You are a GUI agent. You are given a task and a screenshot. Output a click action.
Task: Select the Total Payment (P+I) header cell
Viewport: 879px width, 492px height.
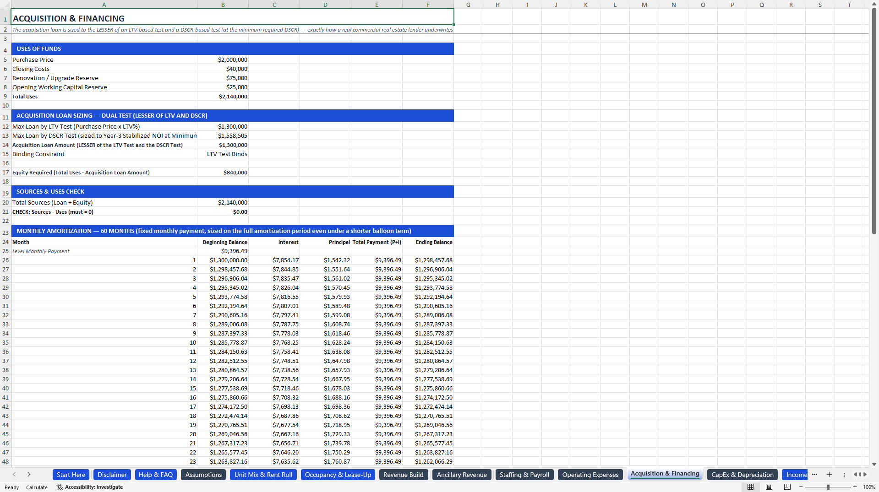click(377, 242)
